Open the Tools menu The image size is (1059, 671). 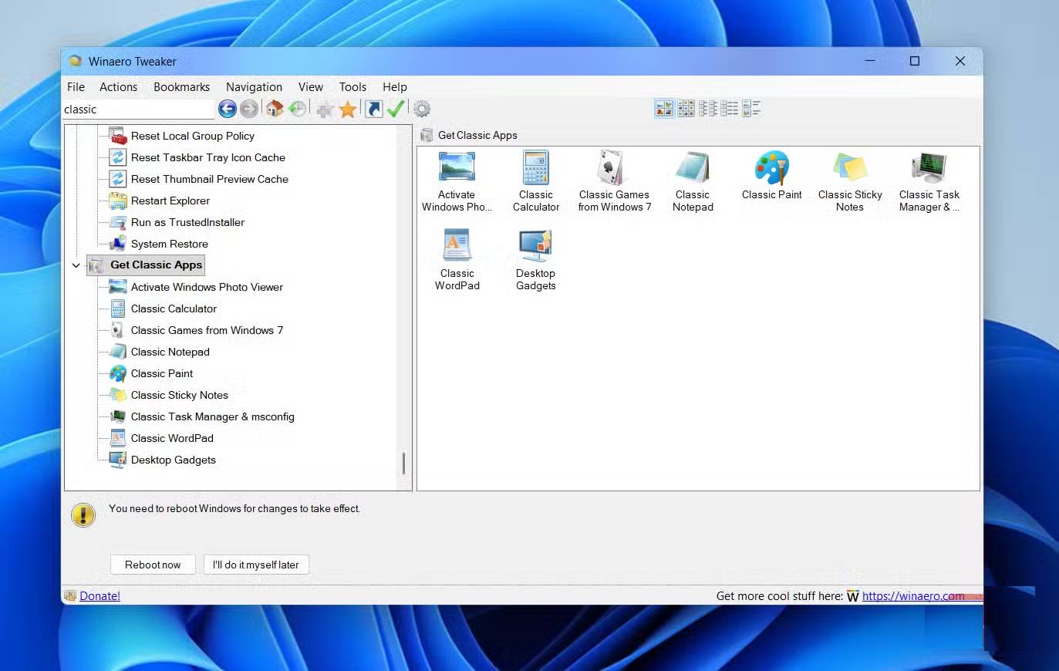(x=352, y=86)
